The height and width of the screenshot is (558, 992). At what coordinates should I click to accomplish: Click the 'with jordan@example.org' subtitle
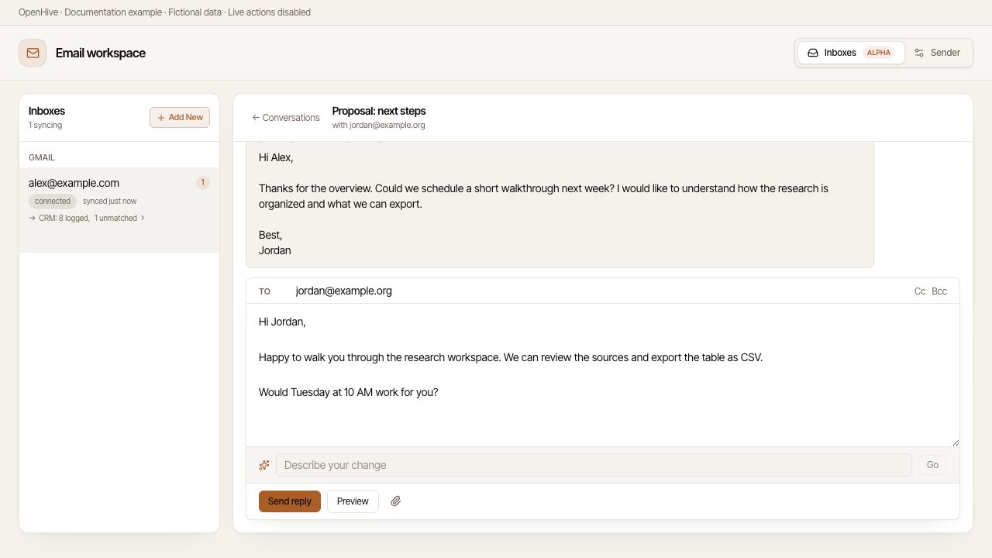click(x=378, y=125)
